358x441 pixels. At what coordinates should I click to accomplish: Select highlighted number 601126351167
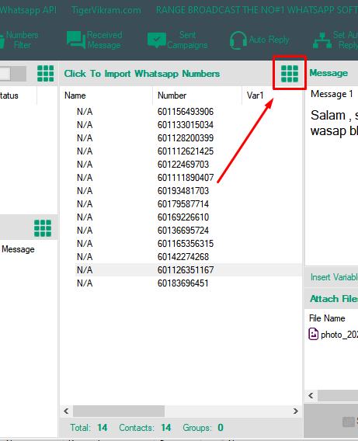[186, 270]
